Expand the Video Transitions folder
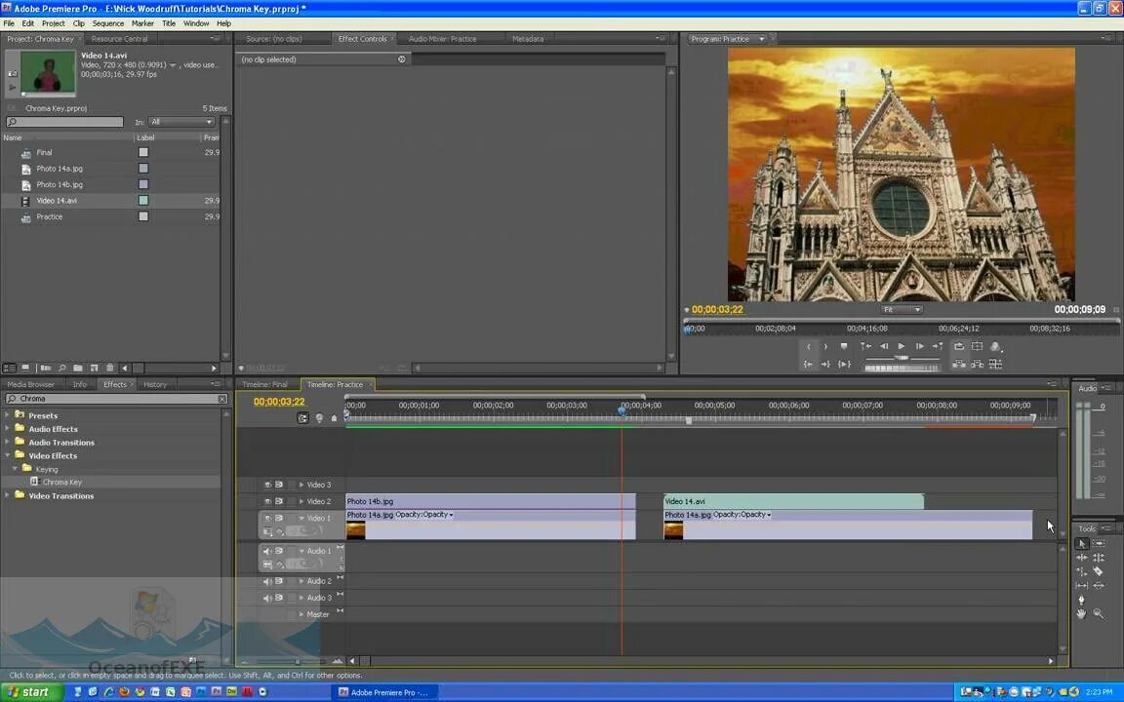 [x=7, y=495]
